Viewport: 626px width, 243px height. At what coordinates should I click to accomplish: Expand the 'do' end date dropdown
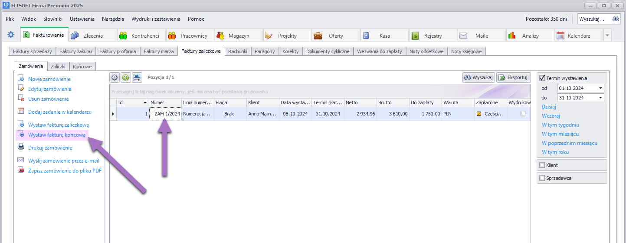pyautogui.click(x=600, y=98)
